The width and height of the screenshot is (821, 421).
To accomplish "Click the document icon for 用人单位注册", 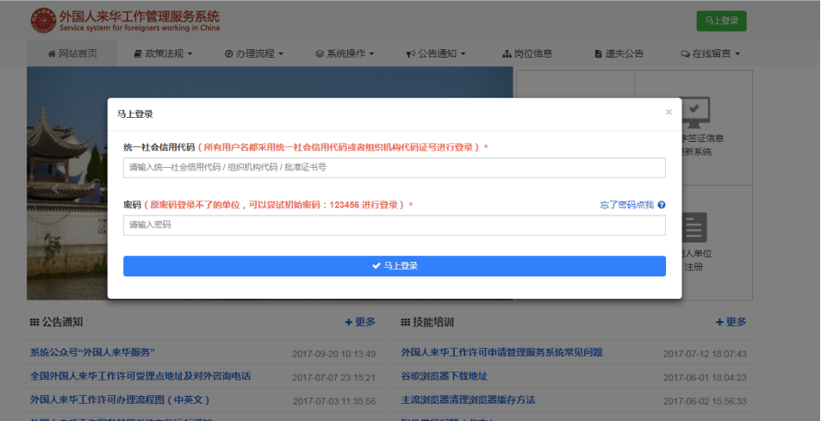I will tap(693, 227).
